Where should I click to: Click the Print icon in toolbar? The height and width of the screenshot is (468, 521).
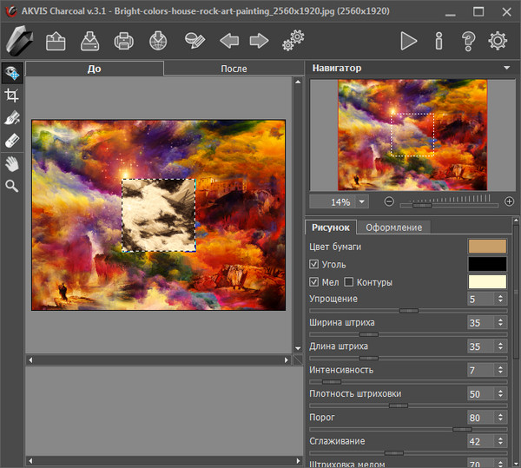[x=124, y=41]
